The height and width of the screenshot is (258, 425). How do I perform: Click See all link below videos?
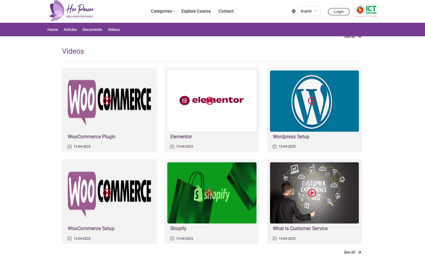click(352, 252)
